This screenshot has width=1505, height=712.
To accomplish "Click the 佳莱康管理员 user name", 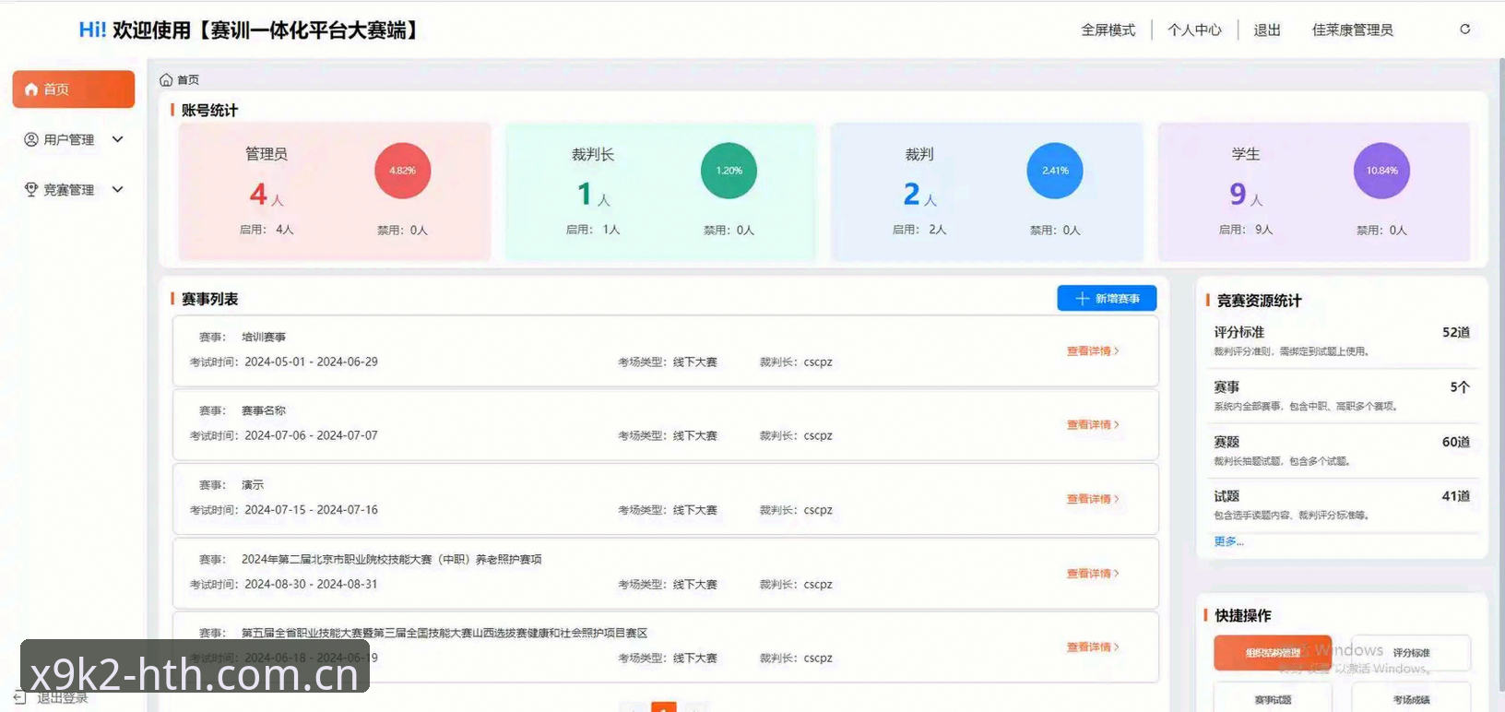I will [x=1353, y=30].
